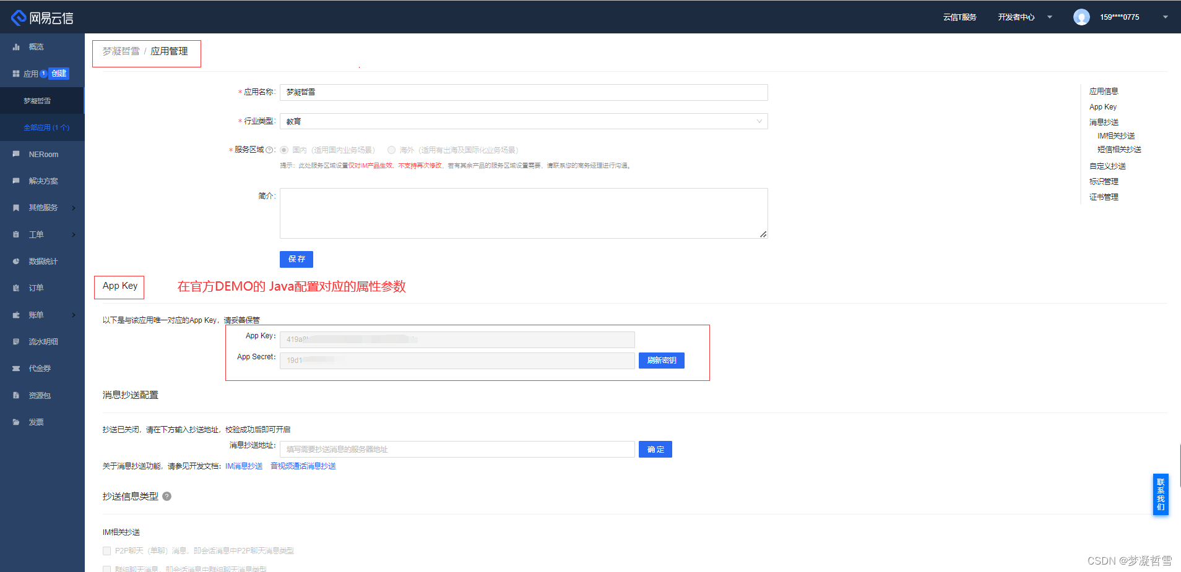Jump to 短信相关抄送 anchor on right
The height and width of the screenshot is (572, 1181).
(x=1119, y=150)
